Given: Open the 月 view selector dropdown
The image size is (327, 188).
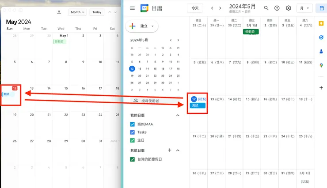Looking at the screenshot, I should [x=304, y=8].
